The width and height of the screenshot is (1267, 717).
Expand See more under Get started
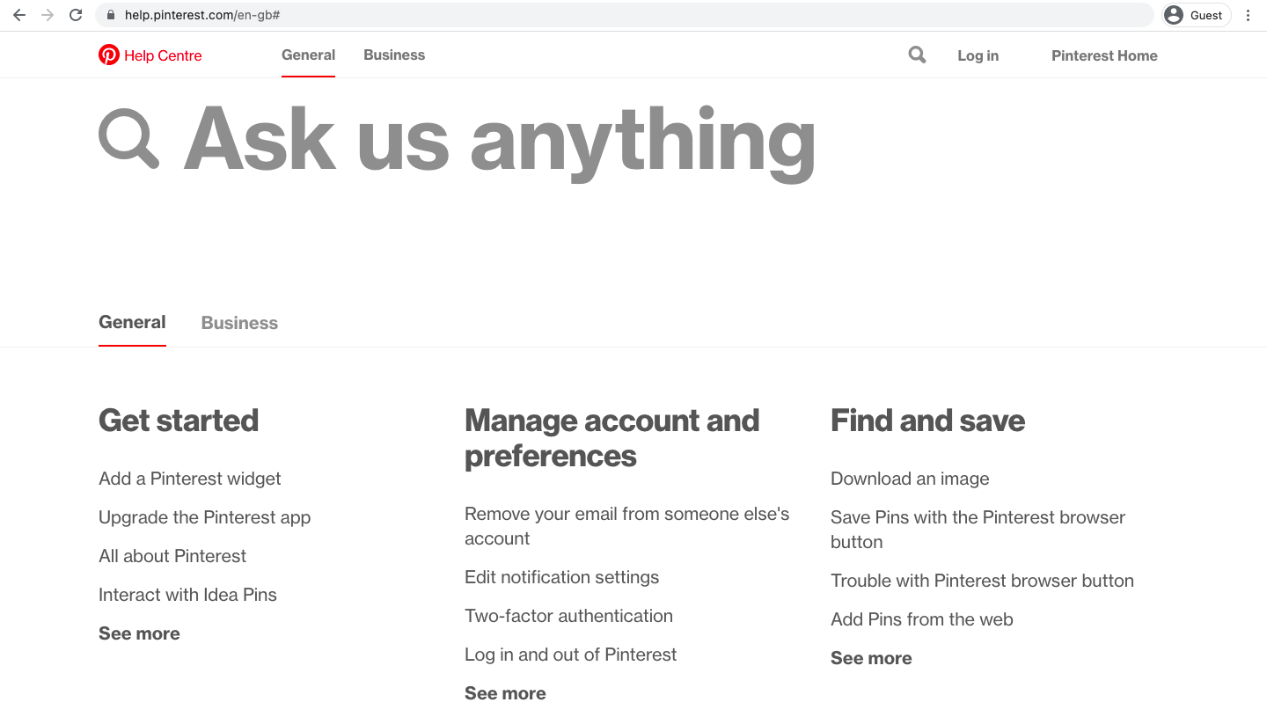[139, 633]
